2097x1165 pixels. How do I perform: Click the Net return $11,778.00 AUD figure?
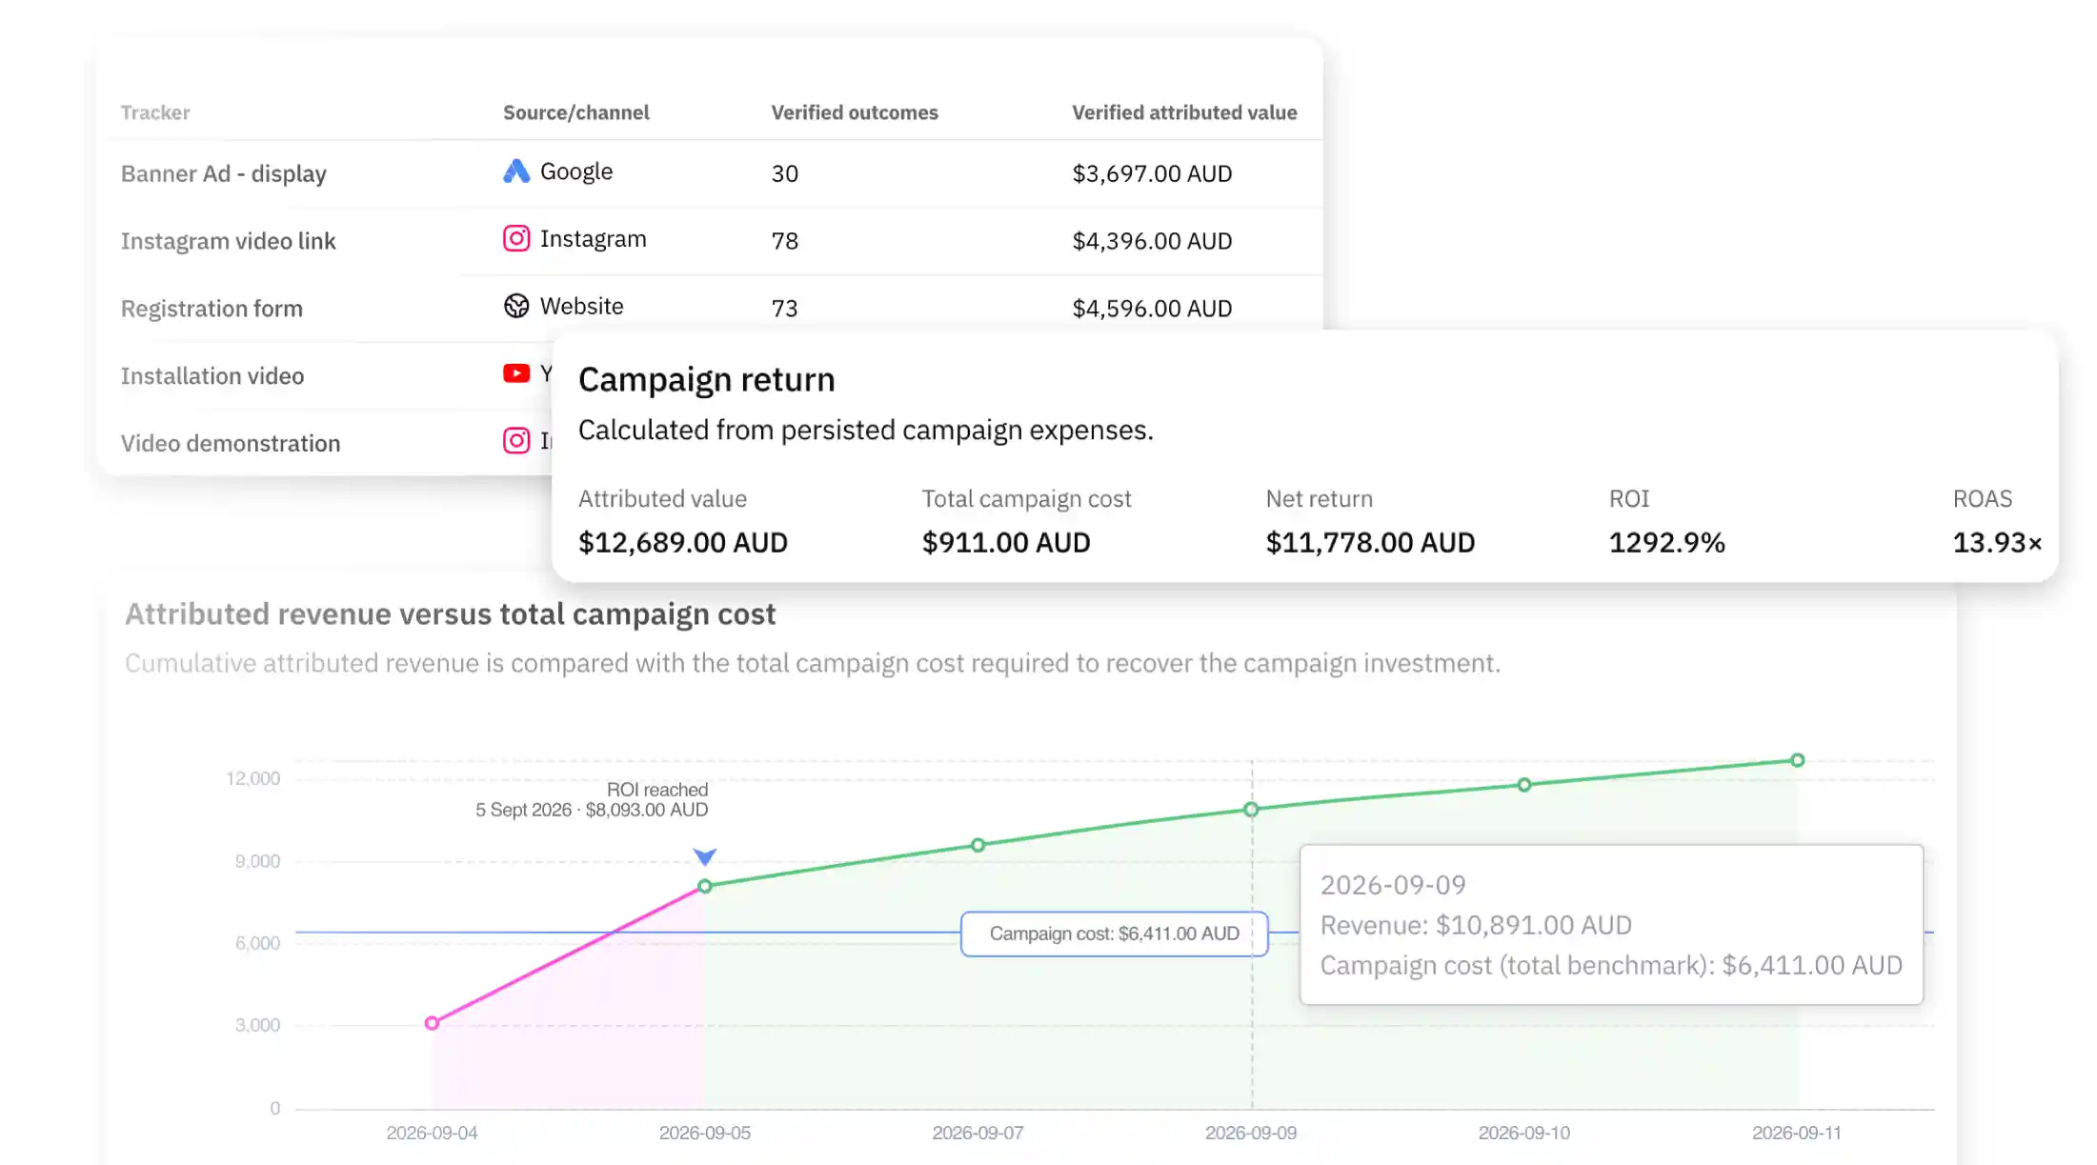(x=1369, y=542)
